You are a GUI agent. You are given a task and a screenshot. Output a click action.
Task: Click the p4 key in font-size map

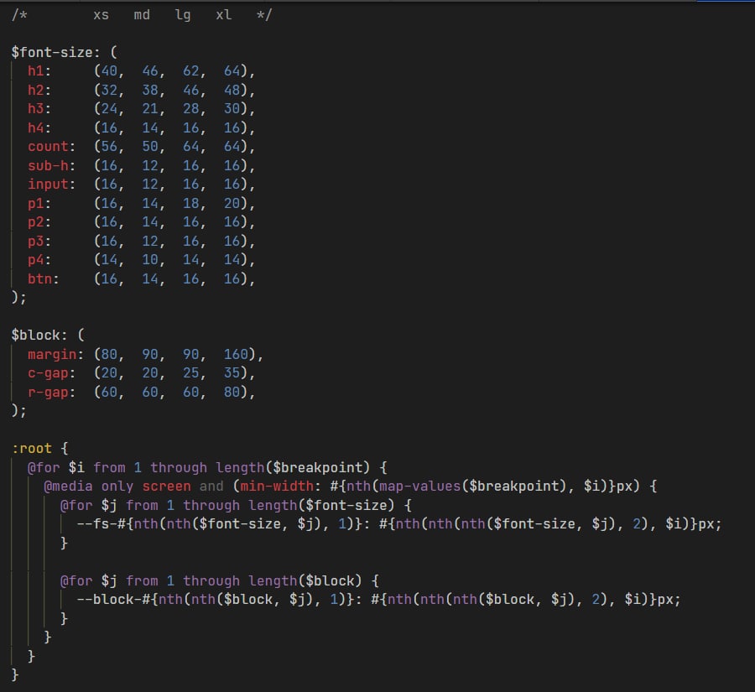coord(35,260)
